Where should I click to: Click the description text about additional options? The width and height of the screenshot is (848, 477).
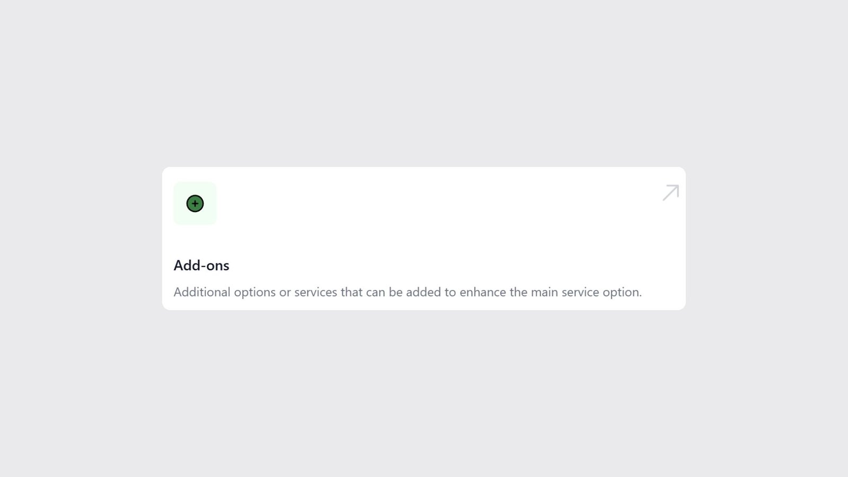pos(407,292)
